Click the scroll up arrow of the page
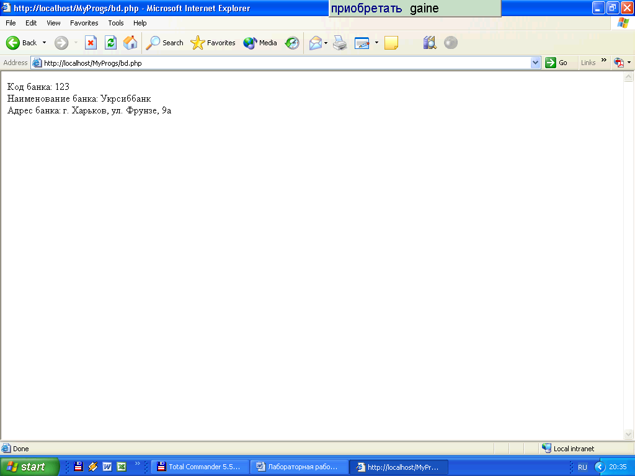Viewport: 635px width, 476px height. tap(629, 76)
